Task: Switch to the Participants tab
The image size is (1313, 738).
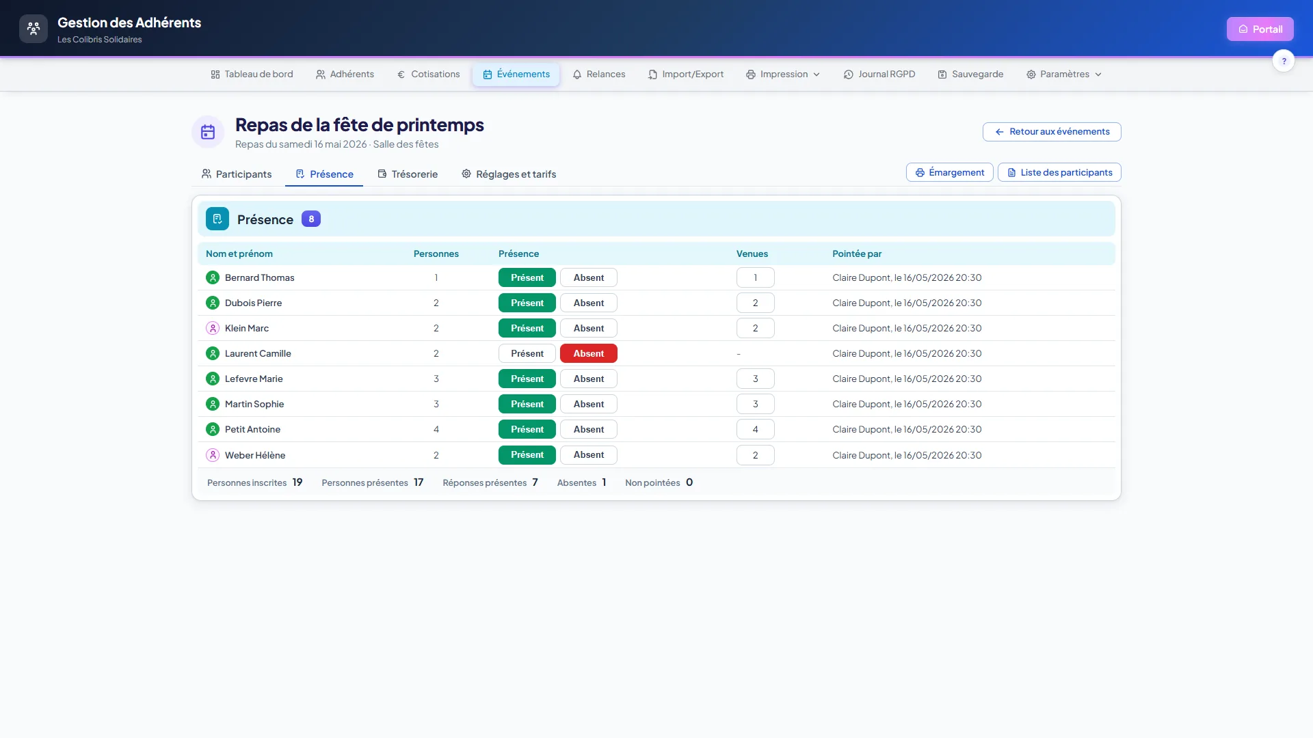Action: click(x=237, y=174)
